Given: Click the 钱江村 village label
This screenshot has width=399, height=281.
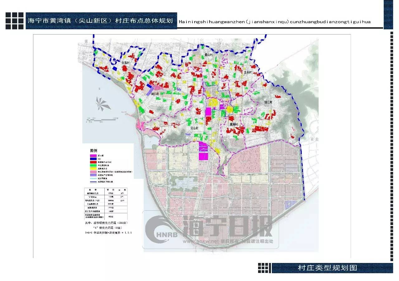Looking at the screenshot, I should click(268, 102).
